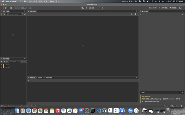Open the preview platform dropdown
Image resolution: width=185 pixels, height=115 pixels.
point(83,8)
